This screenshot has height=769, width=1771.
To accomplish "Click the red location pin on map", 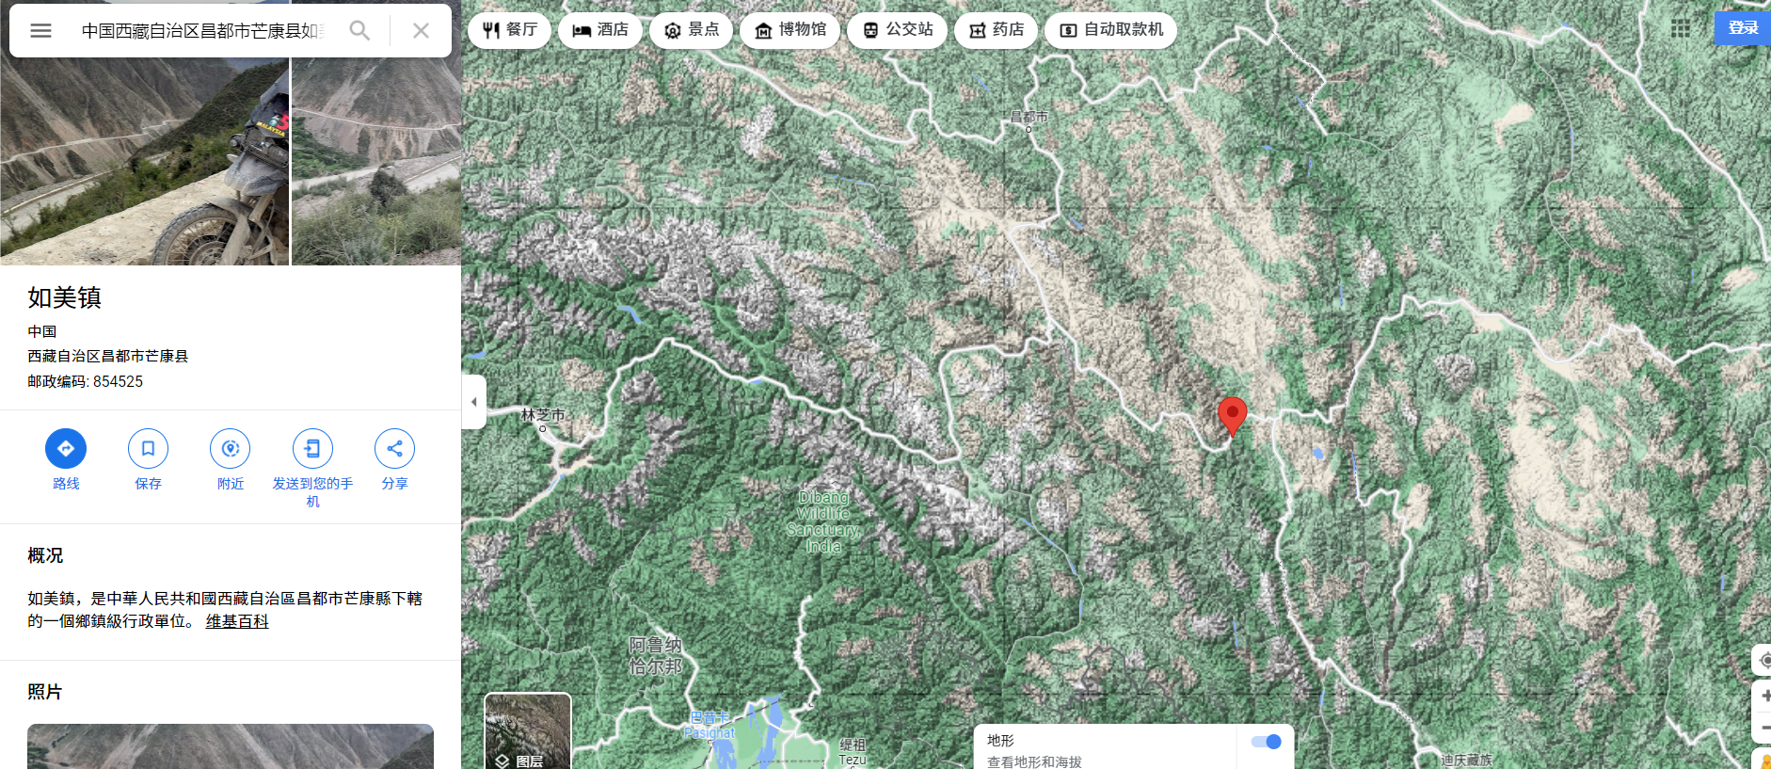I will [x=1233, y=415].
